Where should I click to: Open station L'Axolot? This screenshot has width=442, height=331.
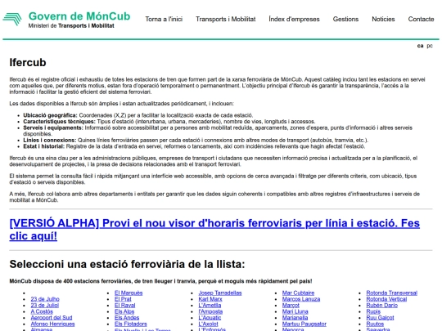209,324
